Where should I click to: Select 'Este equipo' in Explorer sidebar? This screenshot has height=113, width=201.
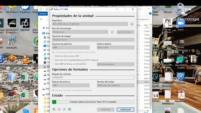coord(46,33)
